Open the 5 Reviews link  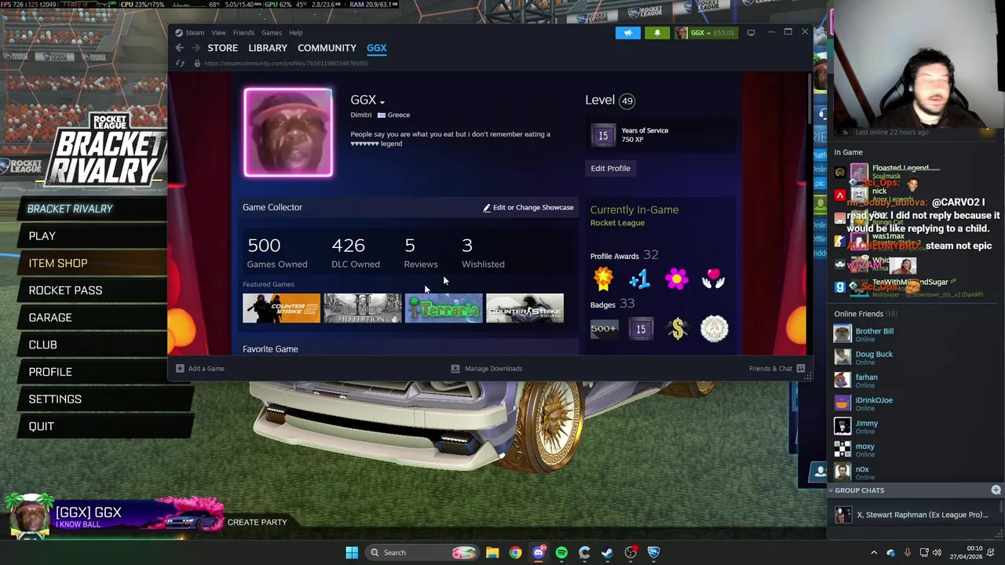pyautogui.click(x=421, y=253)
